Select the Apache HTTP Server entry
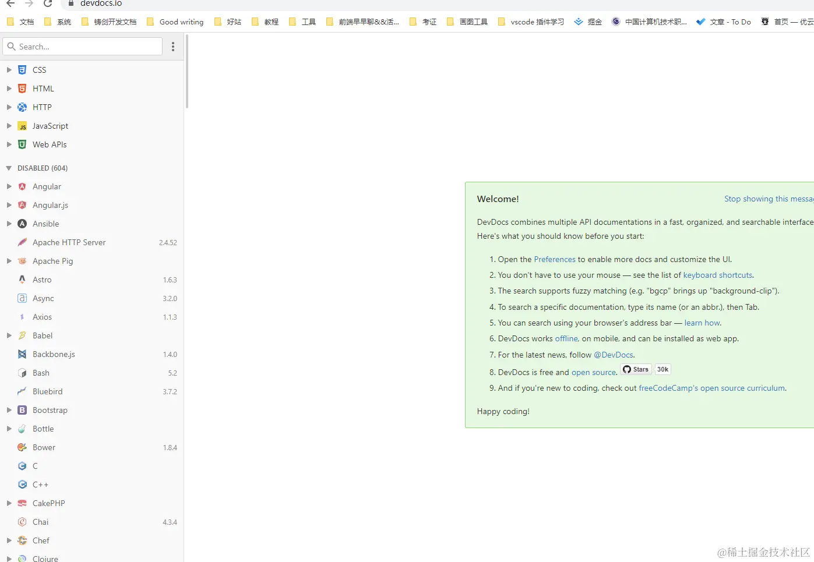 [91, 242]
